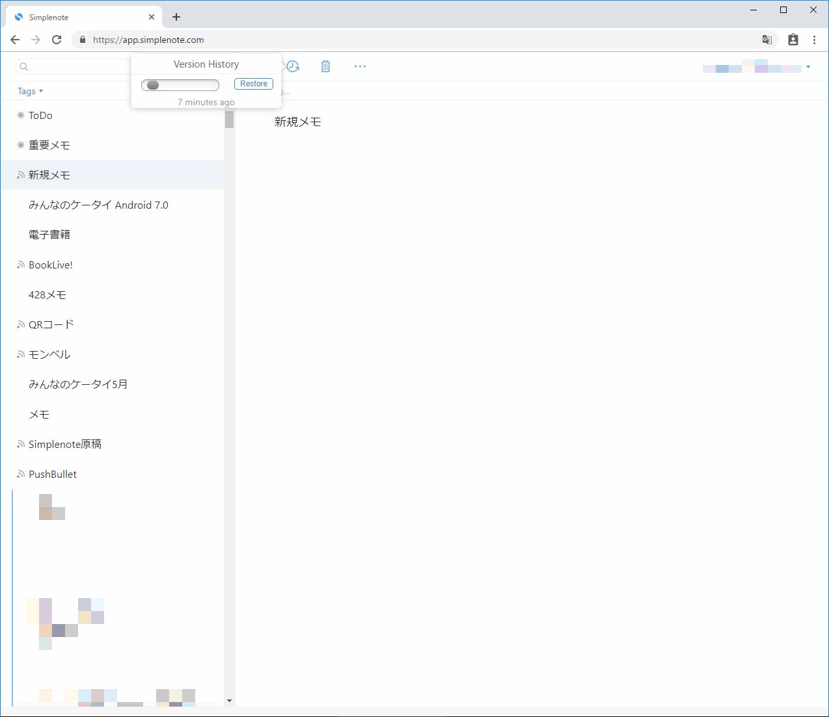Open the 重要メモ note
Screen dimensions: 829x717
point(113,145)
